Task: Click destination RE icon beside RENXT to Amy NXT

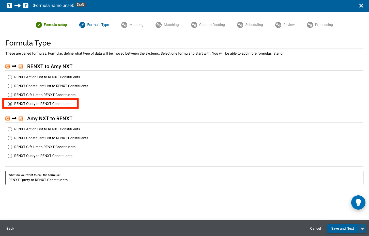Action: click(21, 66)
